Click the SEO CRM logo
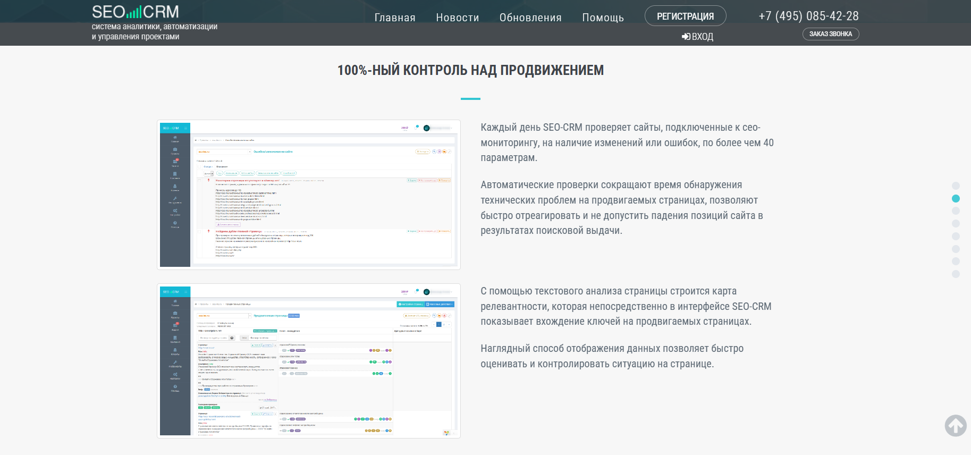 pos(136,12)
